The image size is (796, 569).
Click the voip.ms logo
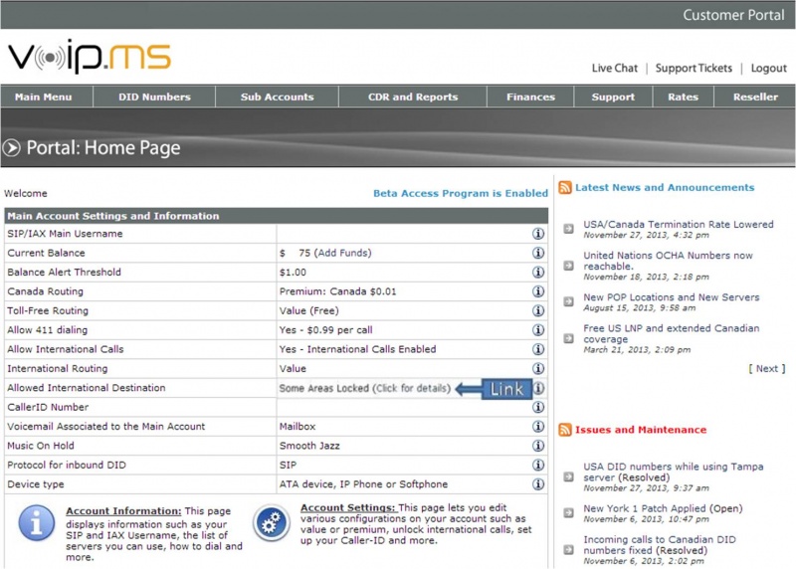coord(90,57)
